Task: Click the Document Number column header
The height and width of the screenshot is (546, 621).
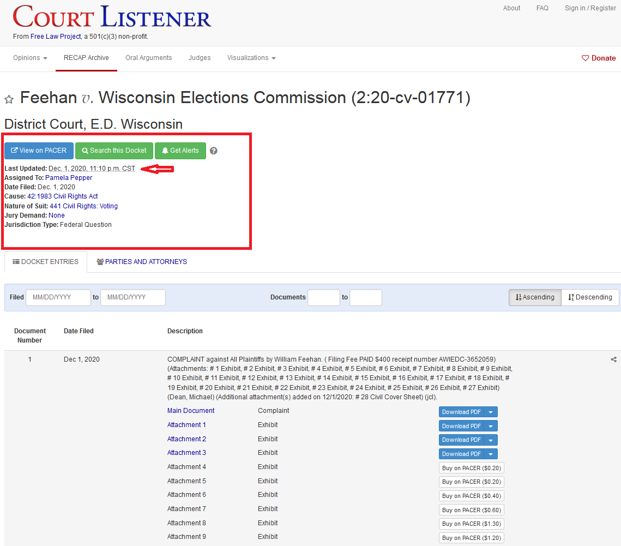Action: point(29,335)
